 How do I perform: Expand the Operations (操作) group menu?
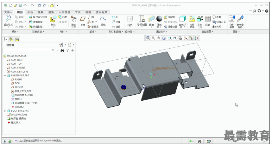point(15,32)
